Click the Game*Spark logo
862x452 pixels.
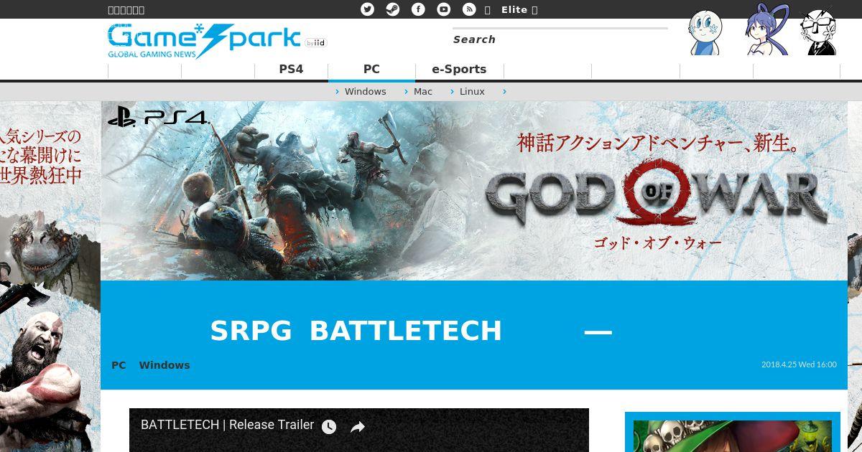pos(204,41)
